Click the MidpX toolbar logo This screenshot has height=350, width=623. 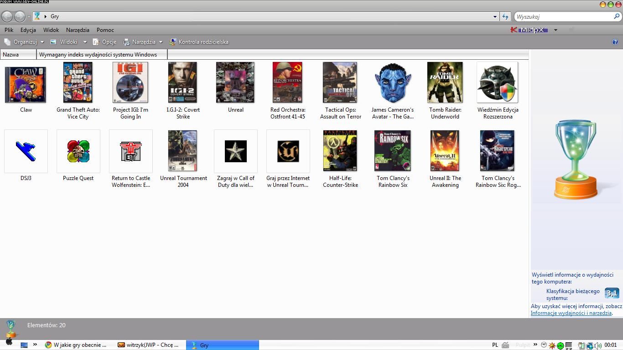click(529, 30)
